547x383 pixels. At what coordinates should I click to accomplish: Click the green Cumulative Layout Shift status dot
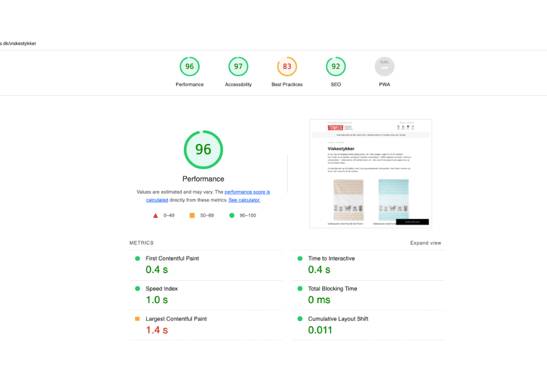(300, 318)
